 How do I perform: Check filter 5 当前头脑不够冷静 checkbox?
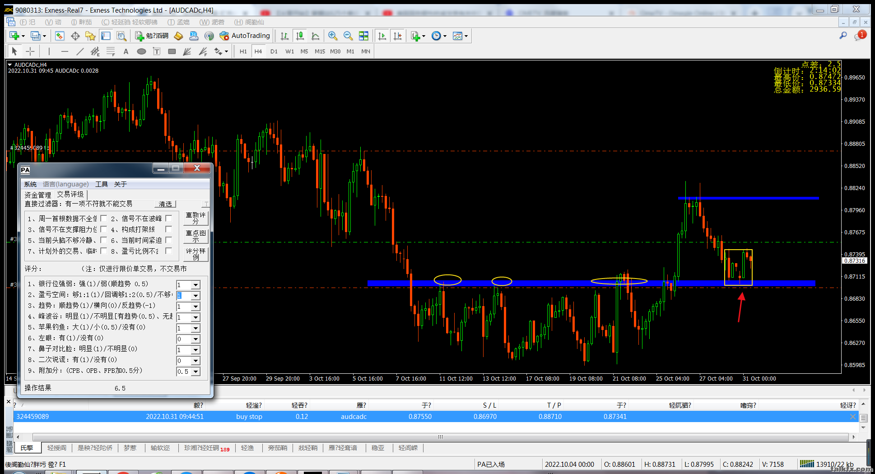pyautogui.click(x=103, y=240)
